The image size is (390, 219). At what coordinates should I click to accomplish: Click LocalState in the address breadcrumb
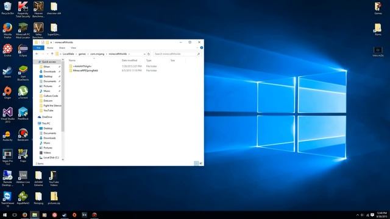(68, 54)
